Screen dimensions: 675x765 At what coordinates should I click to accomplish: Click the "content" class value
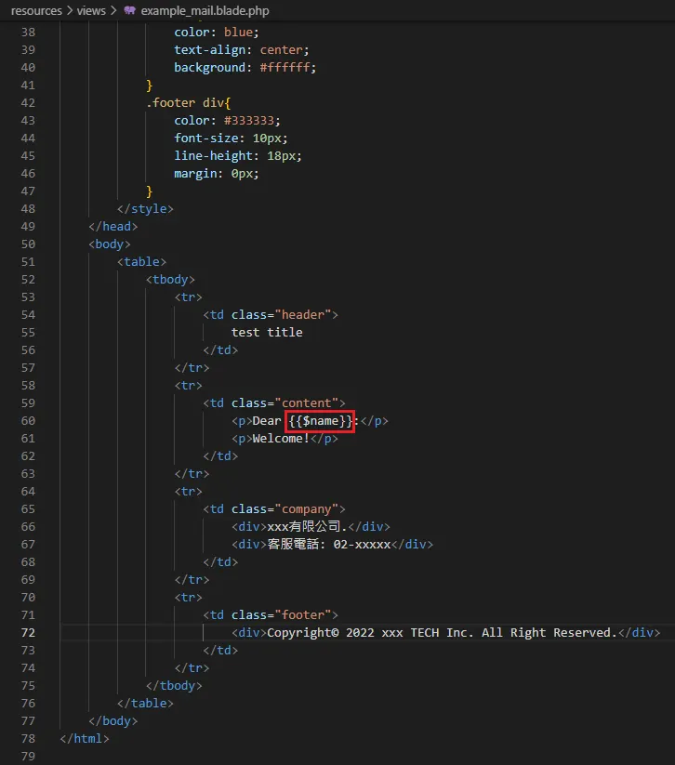(x=307, y=403)
